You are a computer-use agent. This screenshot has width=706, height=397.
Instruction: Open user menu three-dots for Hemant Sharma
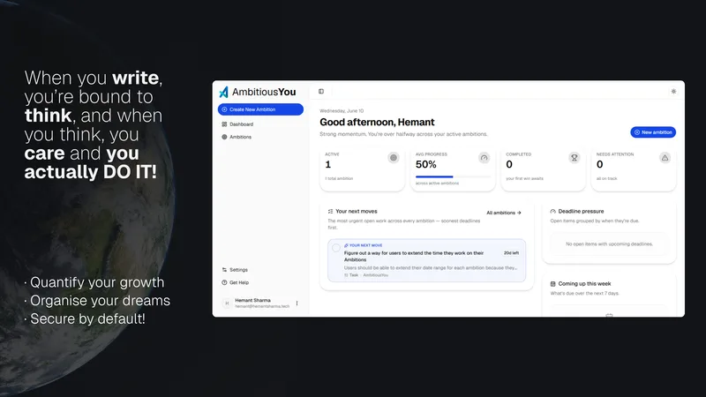297,303
